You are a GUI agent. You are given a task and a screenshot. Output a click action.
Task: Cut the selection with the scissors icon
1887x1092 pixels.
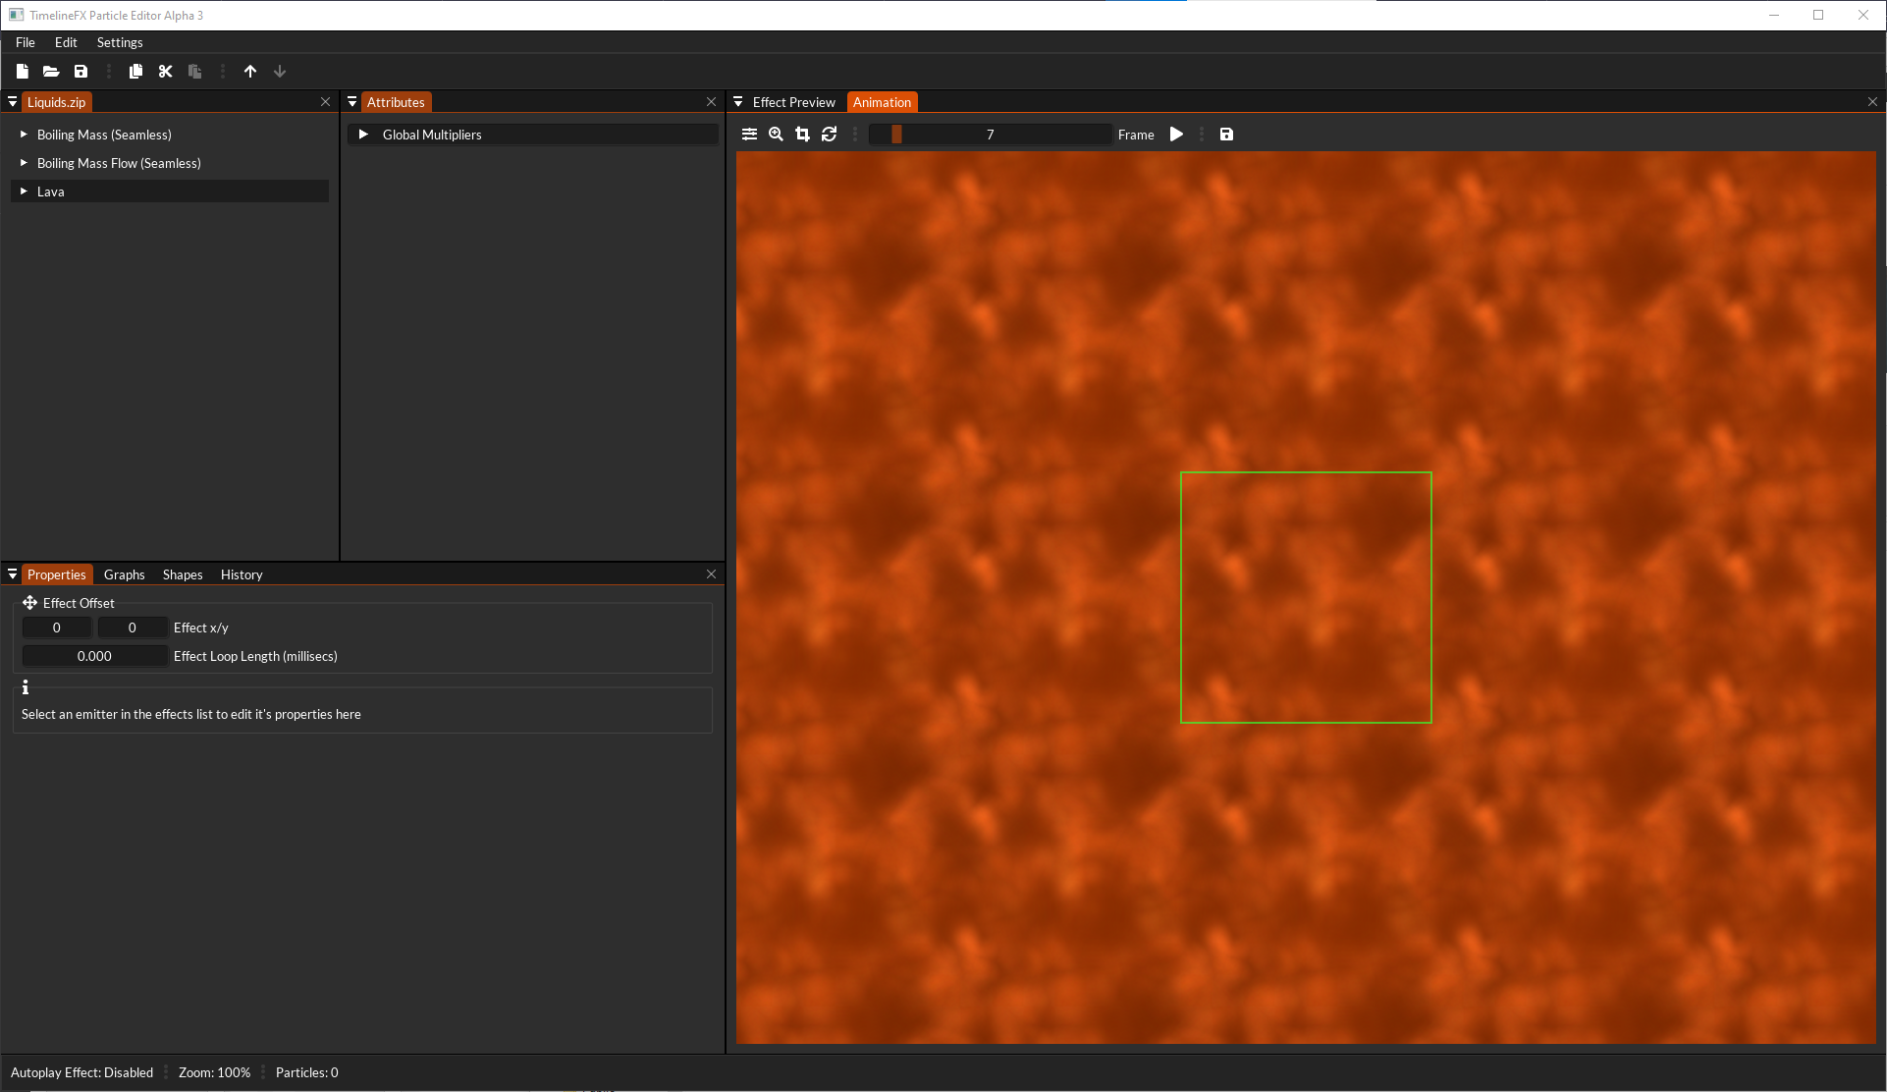pyautogui.click(x=165, y=71)
